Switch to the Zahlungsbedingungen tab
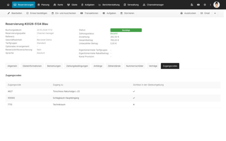Screen dimensions: 226x141 pos(77,66)
